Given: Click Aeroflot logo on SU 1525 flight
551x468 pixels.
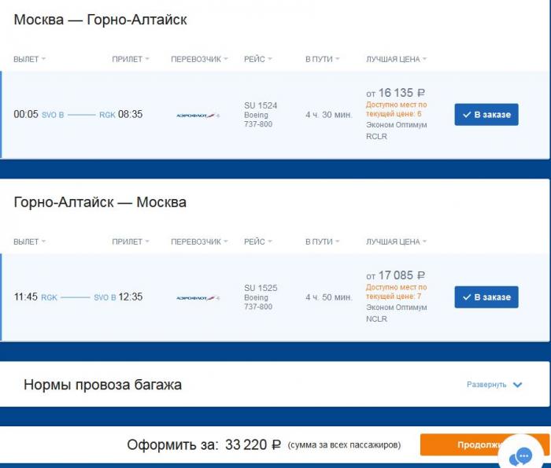Looking at the screenshot, I should [198, 298].
